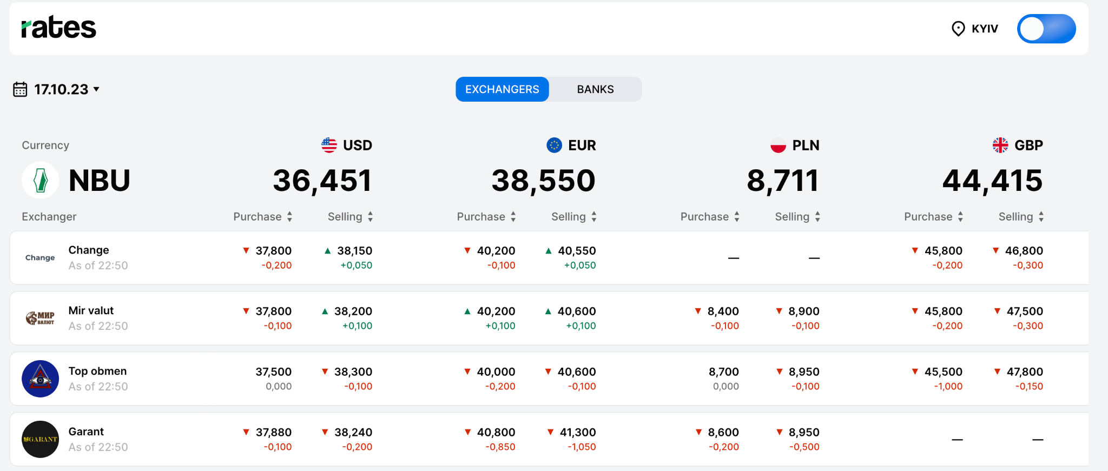Click Mir valut GBP selling 47,500
This screenshot has width=1108, height=471.
[x=1025, y=311]
